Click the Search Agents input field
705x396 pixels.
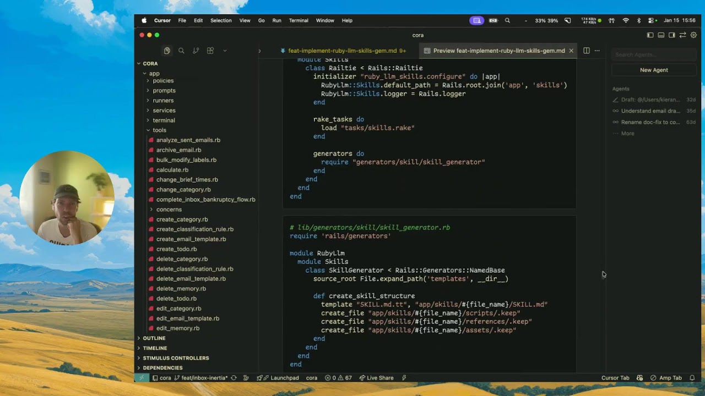pos(654,54)
